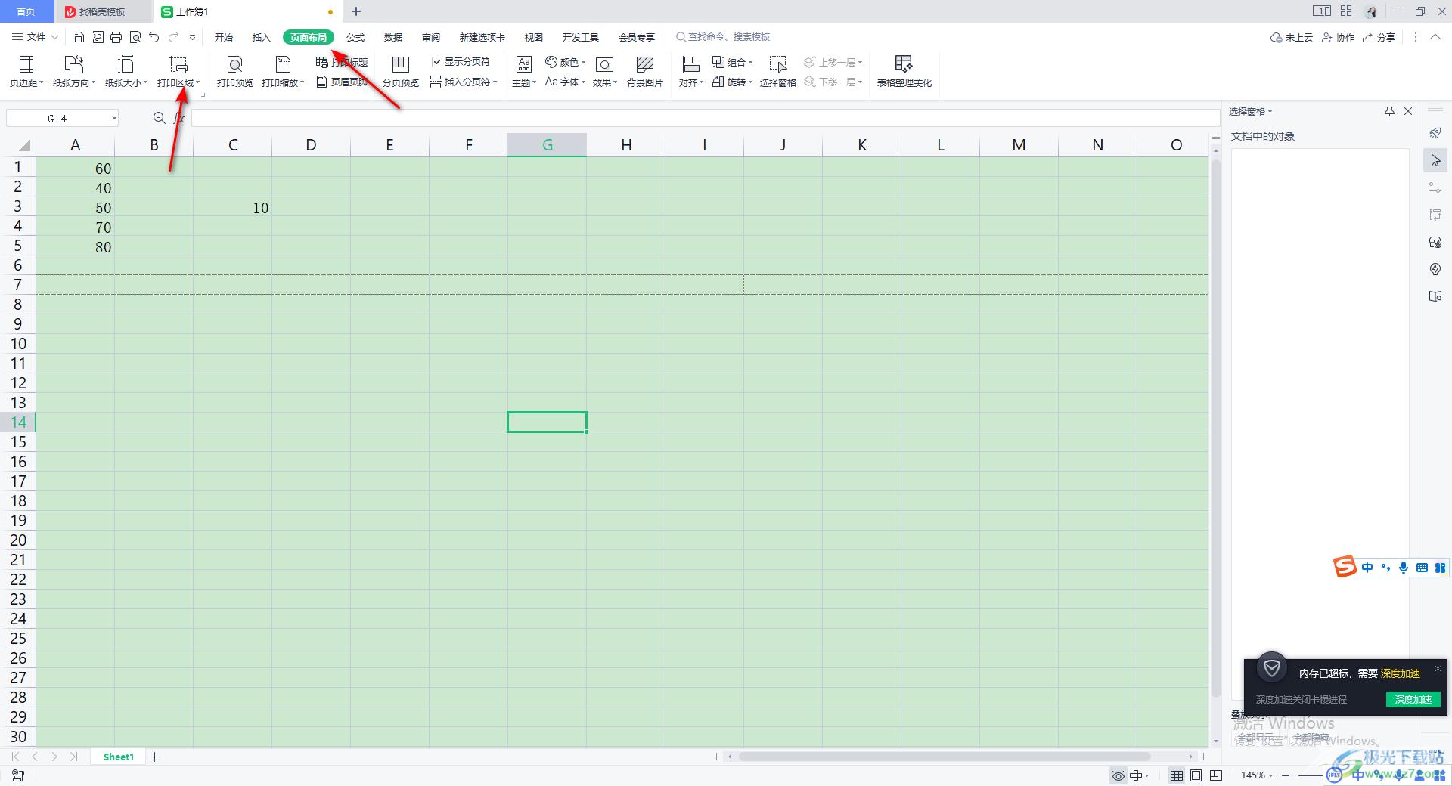The image size is (1452, 786).
Task: Toggle the eye protection mode icon
Action: click(1118, 775)
